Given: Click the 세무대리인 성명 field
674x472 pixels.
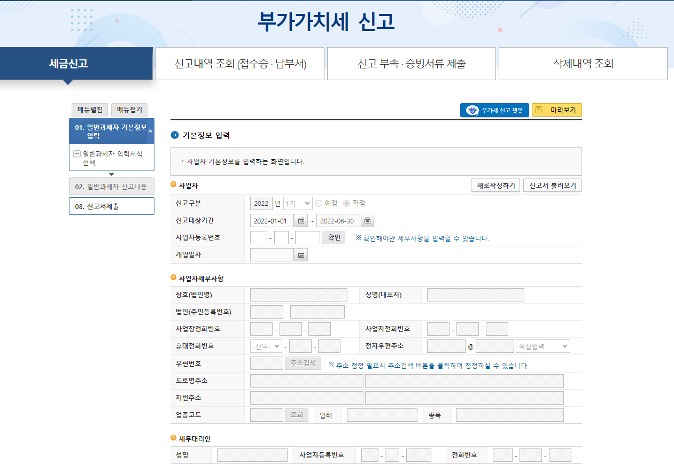Looking at the screenshot, I should click(x=252, y=455).
